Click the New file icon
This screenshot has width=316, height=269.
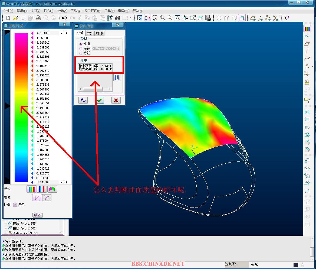tap(8, 18)
